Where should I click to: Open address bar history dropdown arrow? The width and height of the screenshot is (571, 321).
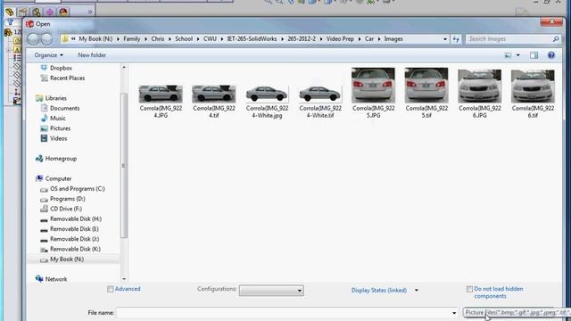445,39
